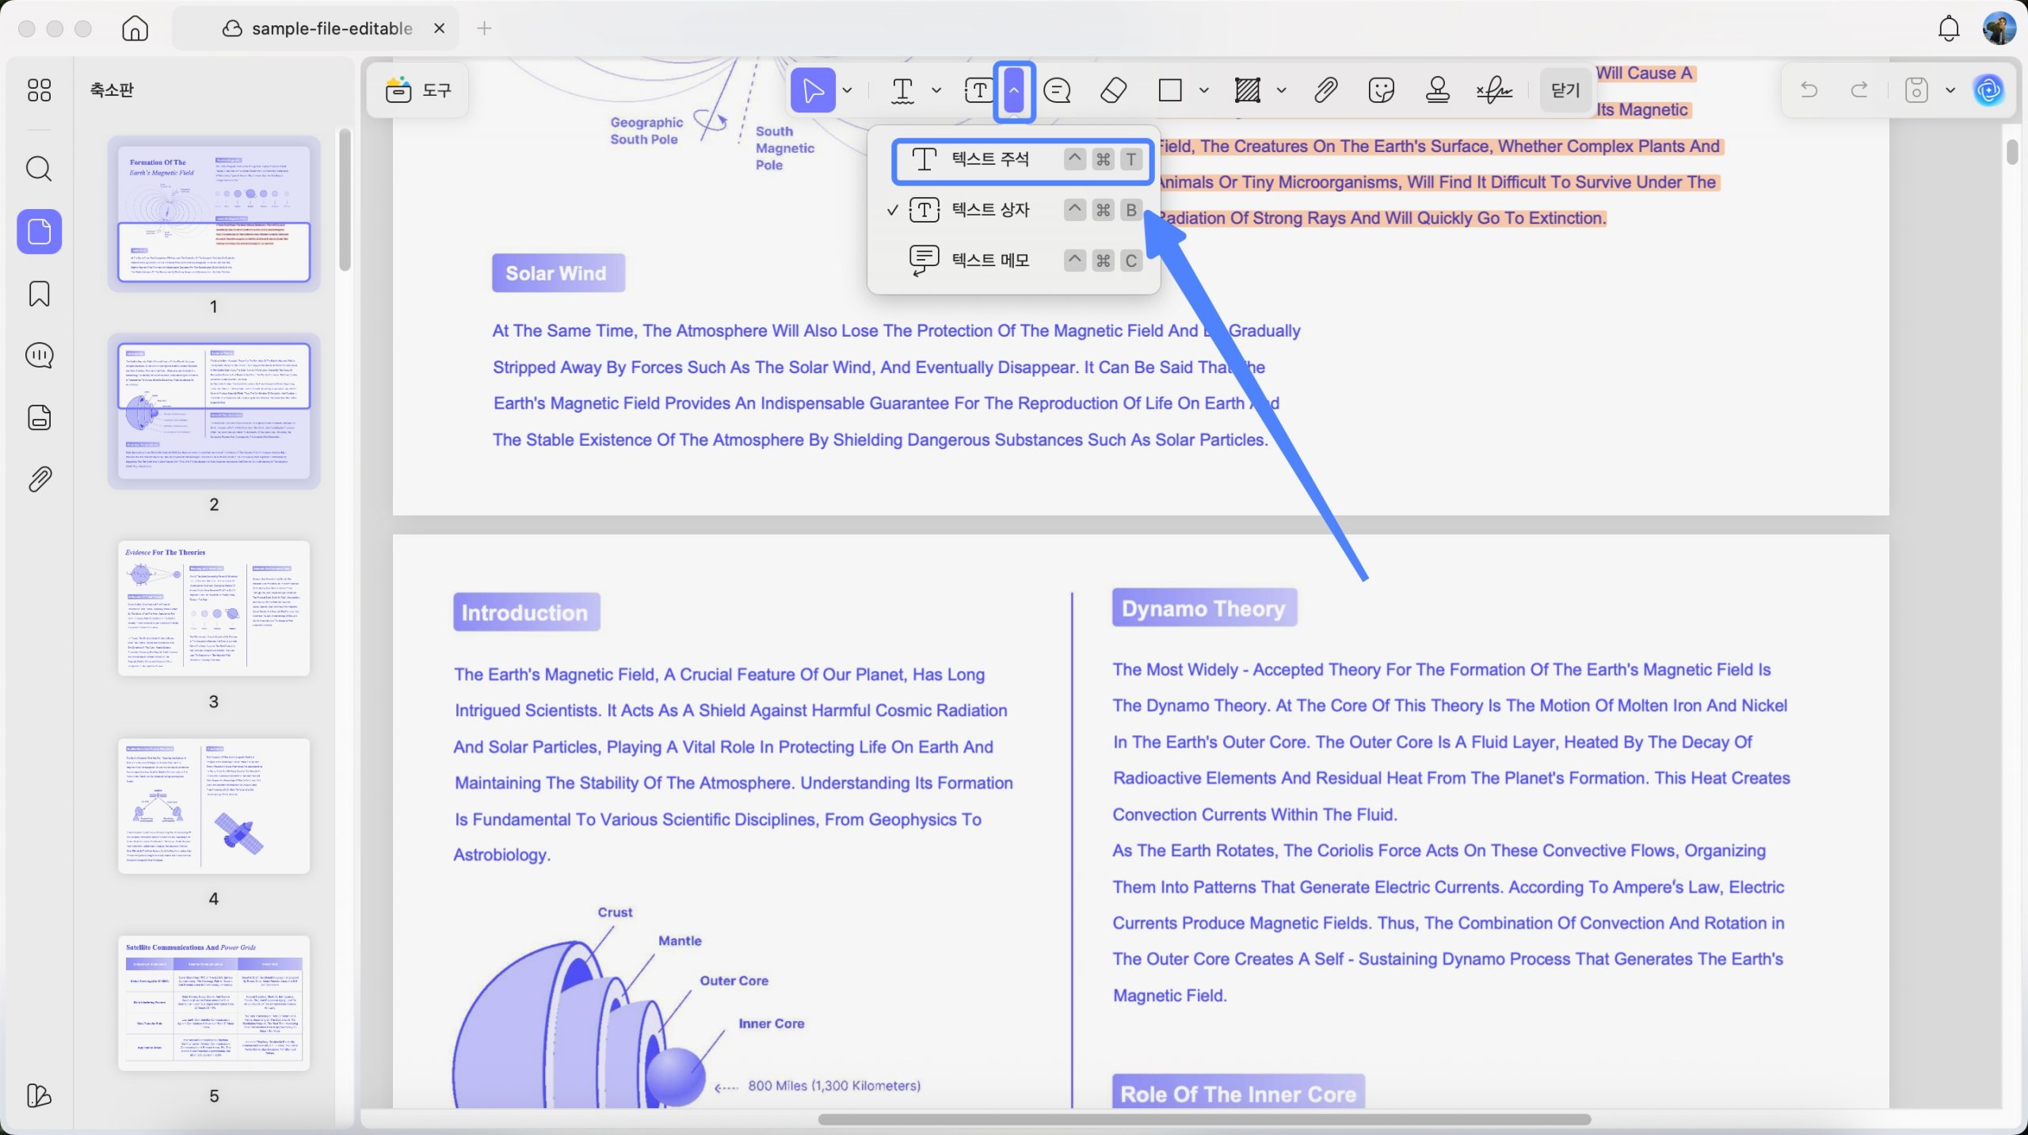Open the thumbnails grid icon in sidebar
Image resolution: width=2028 pixels, height=1135 pixels.
39,90
